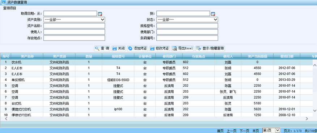
Task: Click the 修改凭证 button
Action: click(x=160, y=48)
